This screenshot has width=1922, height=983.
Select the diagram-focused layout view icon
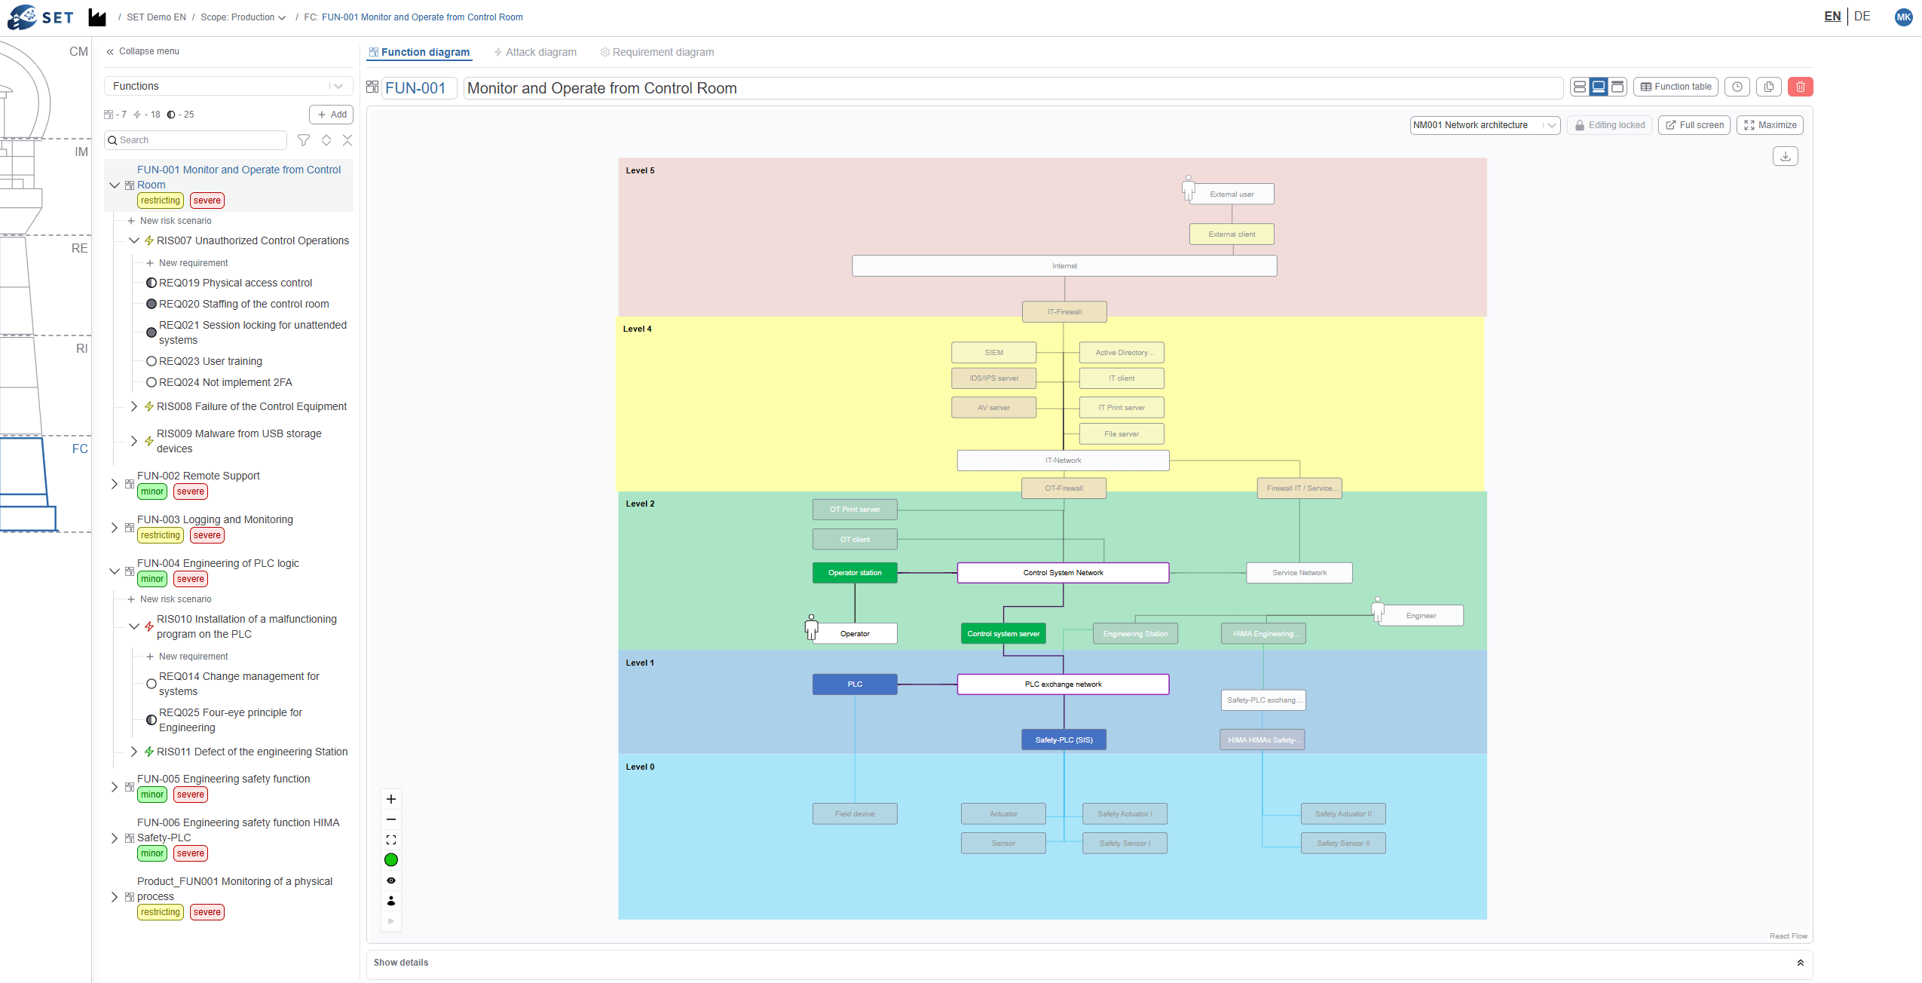pyautogui.click(x=1598, y=87)
